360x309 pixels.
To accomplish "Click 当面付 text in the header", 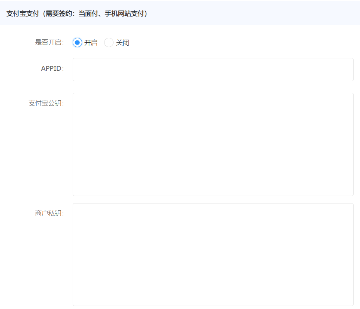I will [87, 14].
